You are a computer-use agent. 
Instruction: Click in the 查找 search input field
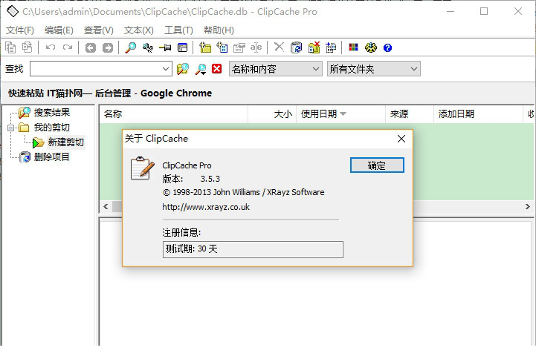click(96, 69)
